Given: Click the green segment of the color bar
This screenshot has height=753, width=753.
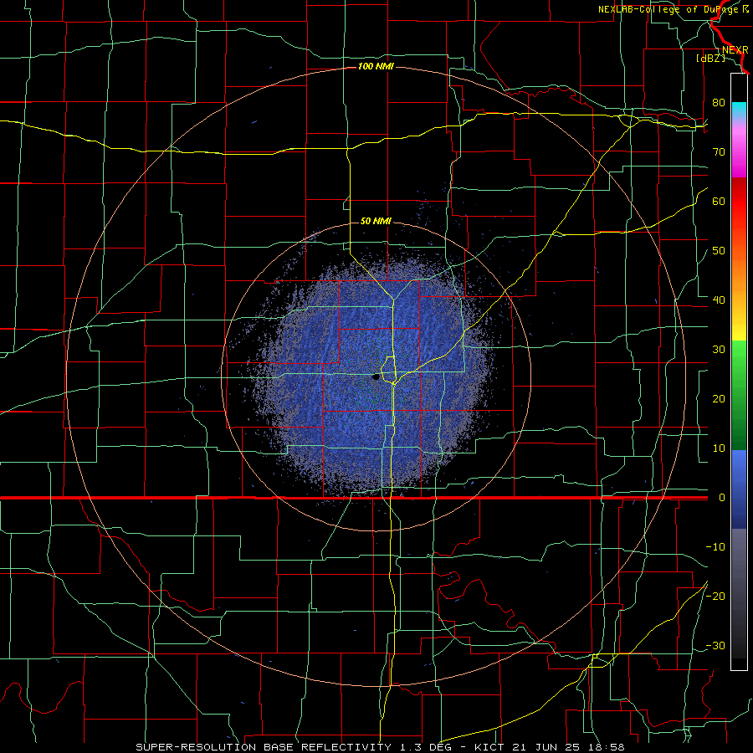Looking at the screenshot, I should [x=739, y=394].
